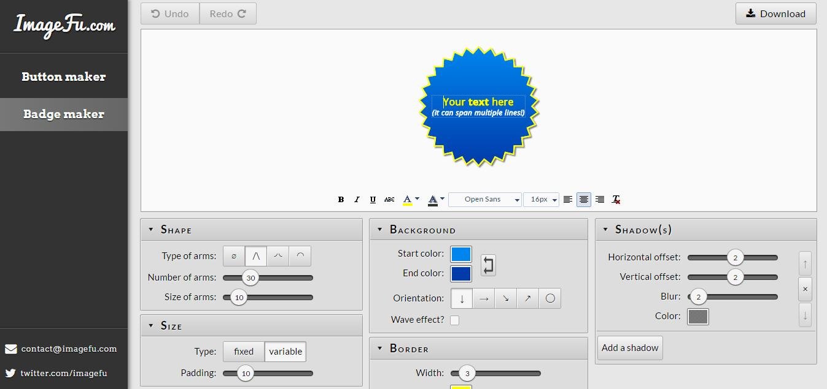
Task: Open the Open Sans font dropdown
Action: click(485, 200)
